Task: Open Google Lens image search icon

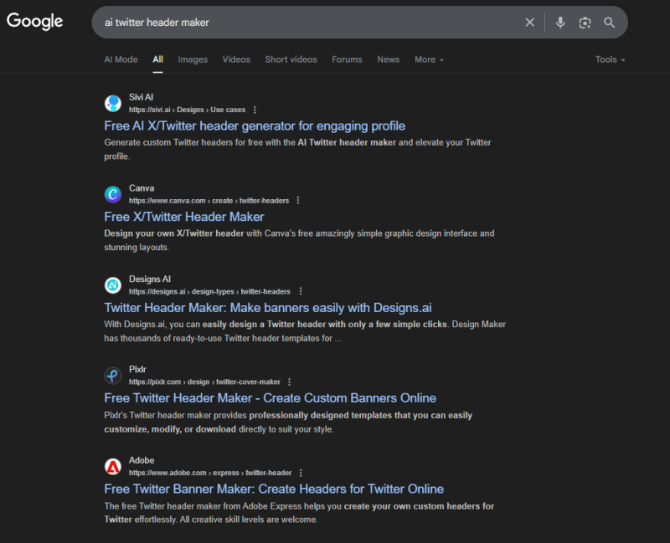Action: coord(585,23)
